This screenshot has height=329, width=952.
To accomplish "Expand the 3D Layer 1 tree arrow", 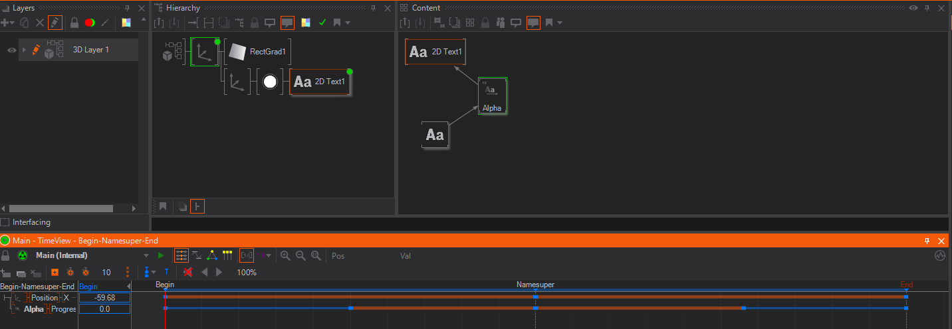I will click(25, 50).
